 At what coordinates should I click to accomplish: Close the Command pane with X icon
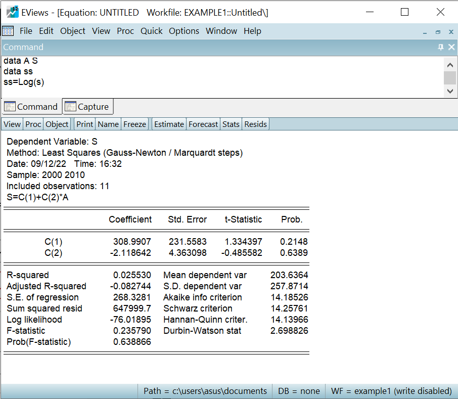click(x=451, y=47)
